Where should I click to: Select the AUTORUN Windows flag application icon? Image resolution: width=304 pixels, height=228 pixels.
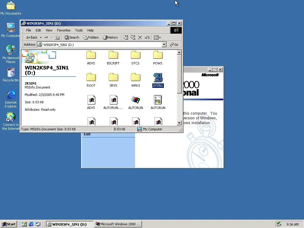135,102
